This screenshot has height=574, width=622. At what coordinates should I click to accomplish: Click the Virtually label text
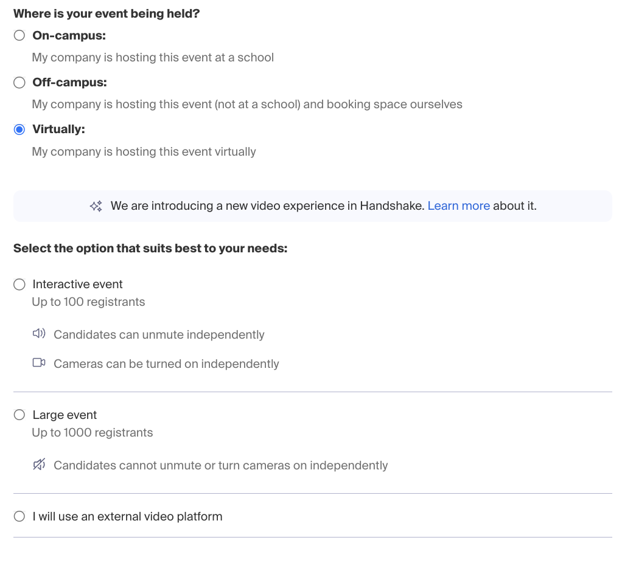pos(58,130)
